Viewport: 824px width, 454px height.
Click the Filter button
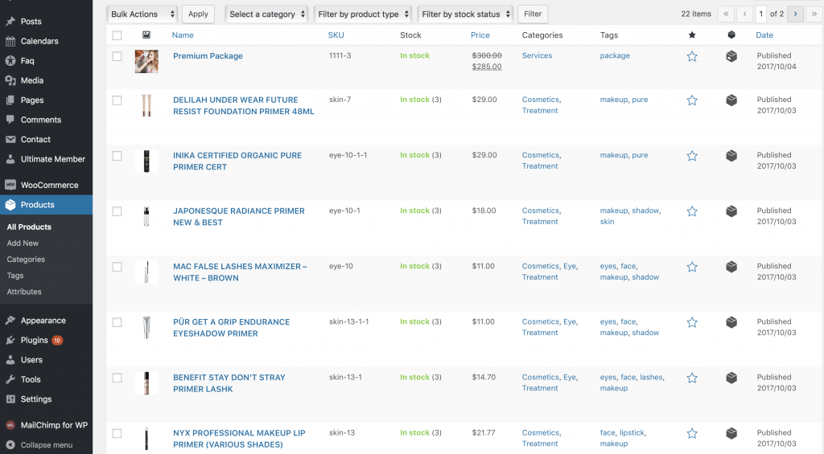pyautogui.click(x=533, y=14)
